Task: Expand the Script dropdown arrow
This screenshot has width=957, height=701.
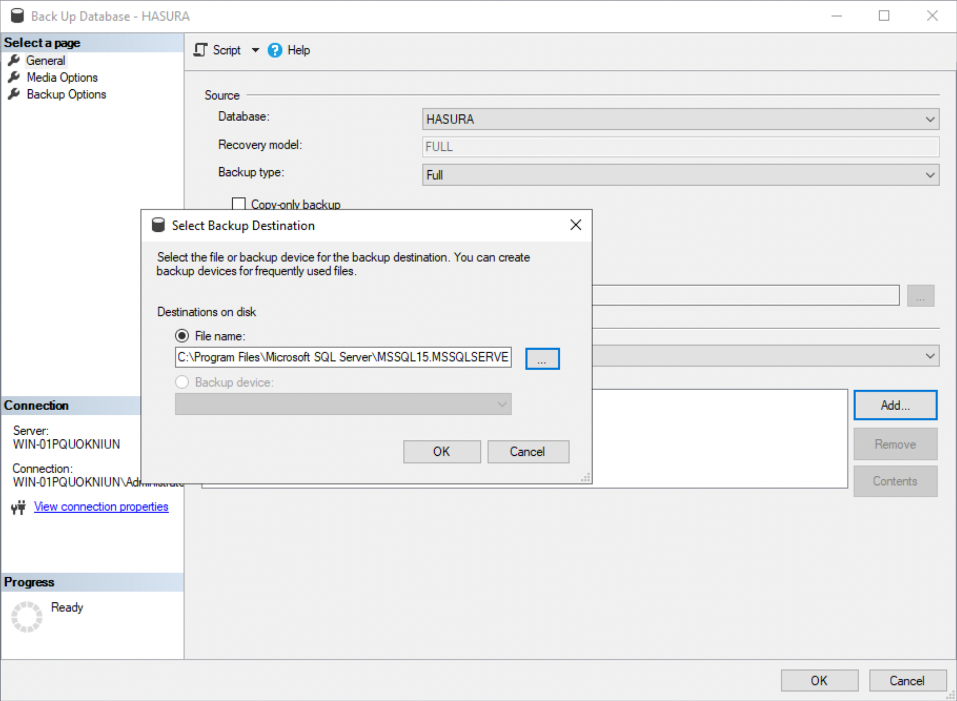Action: 255,50
